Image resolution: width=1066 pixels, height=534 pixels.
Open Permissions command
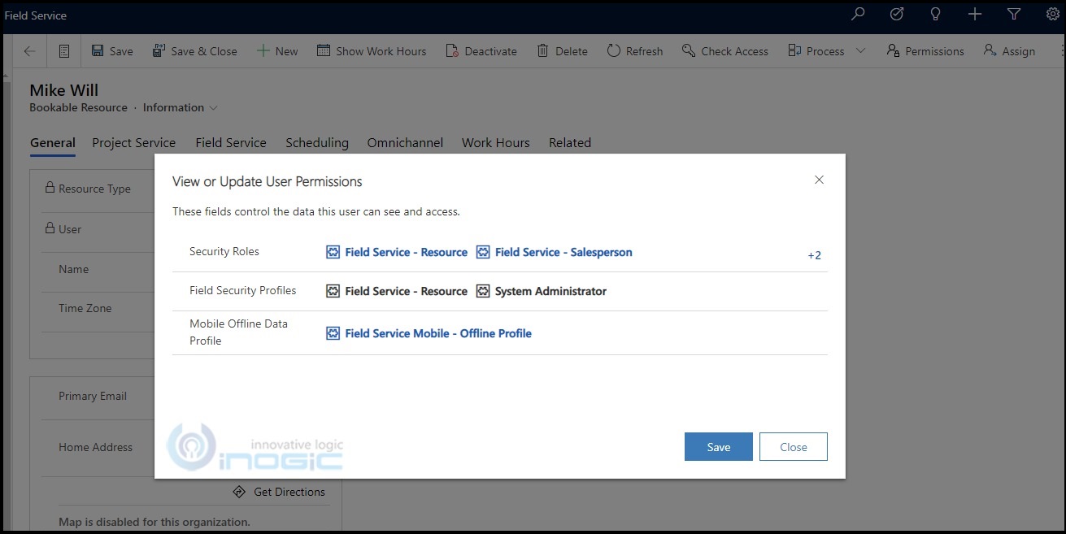point(925,51)
